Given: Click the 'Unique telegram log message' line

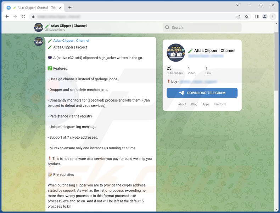Looking at the screenshot, I should pos(72,127).
